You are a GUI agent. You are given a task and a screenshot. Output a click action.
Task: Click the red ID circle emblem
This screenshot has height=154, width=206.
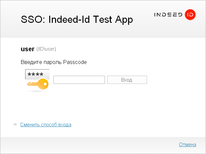[190, 15]
